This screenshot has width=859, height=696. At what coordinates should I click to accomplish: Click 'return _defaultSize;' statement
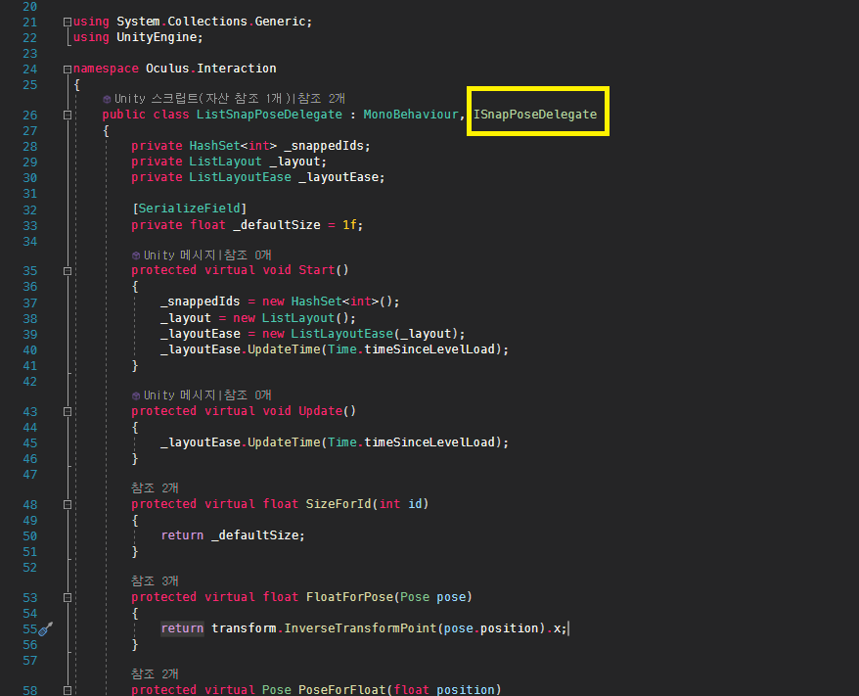point(233,535)
